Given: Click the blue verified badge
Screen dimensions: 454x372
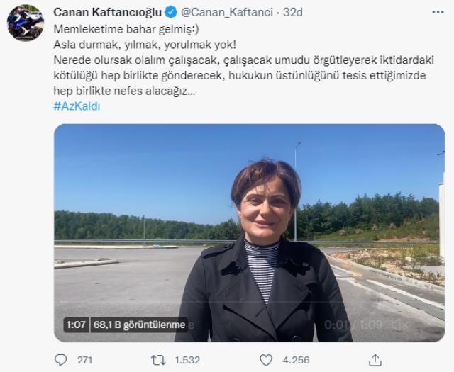Looking at the screenshot, I should click(x=172, y=13).
